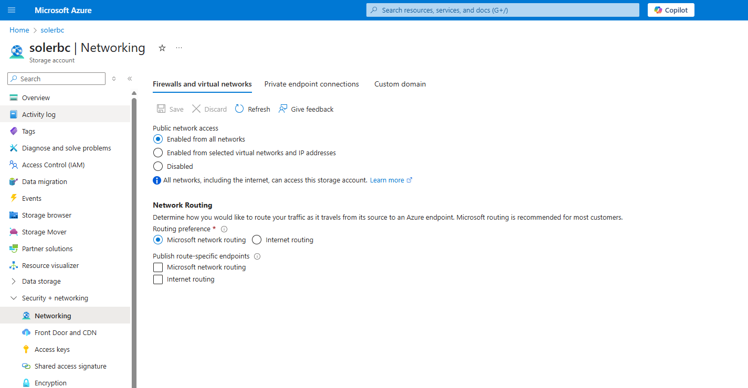Select the Disabled public network access option
Screen dimensions: 748x388
(x=158, y=166)
